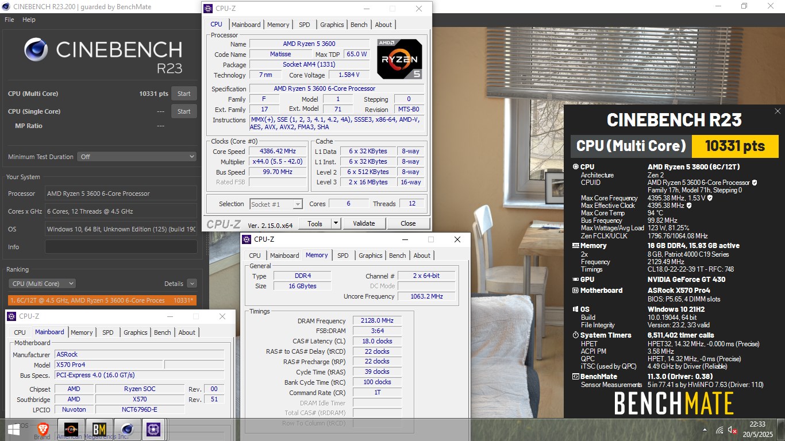Open the Bench tab in the top CPU-Z window
The height and width of the screenshot is (441, 785).
pyautogui.click(x=359, y=25)
